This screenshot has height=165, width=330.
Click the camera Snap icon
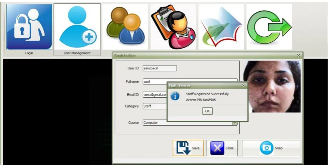(x=267, y=148)
